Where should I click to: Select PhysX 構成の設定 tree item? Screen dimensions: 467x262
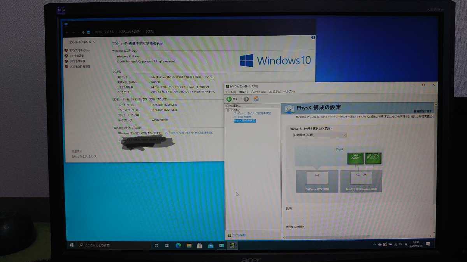pos(245,121)
